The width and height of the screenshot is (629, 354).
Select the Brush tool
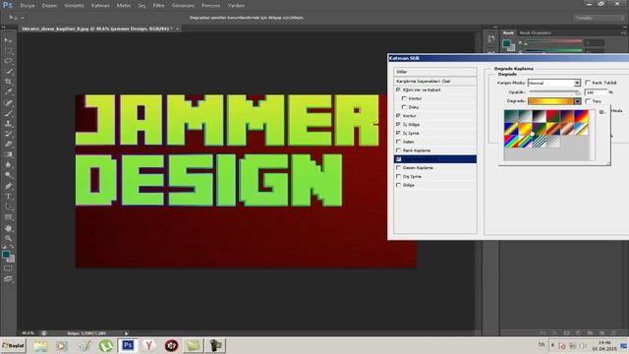point(8,114)
